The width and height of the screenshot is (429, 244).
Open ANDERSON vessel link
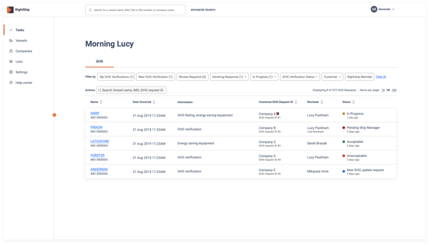[x=99, y=170]
